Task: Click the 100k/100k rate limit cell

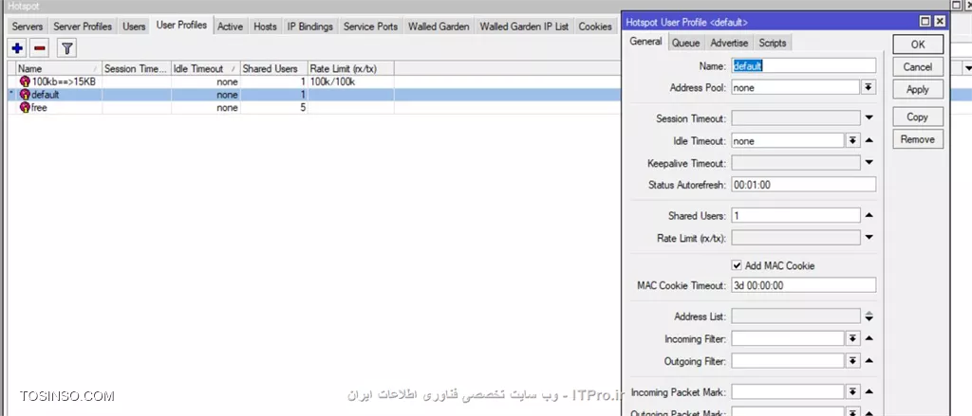Action: [350, 81]
